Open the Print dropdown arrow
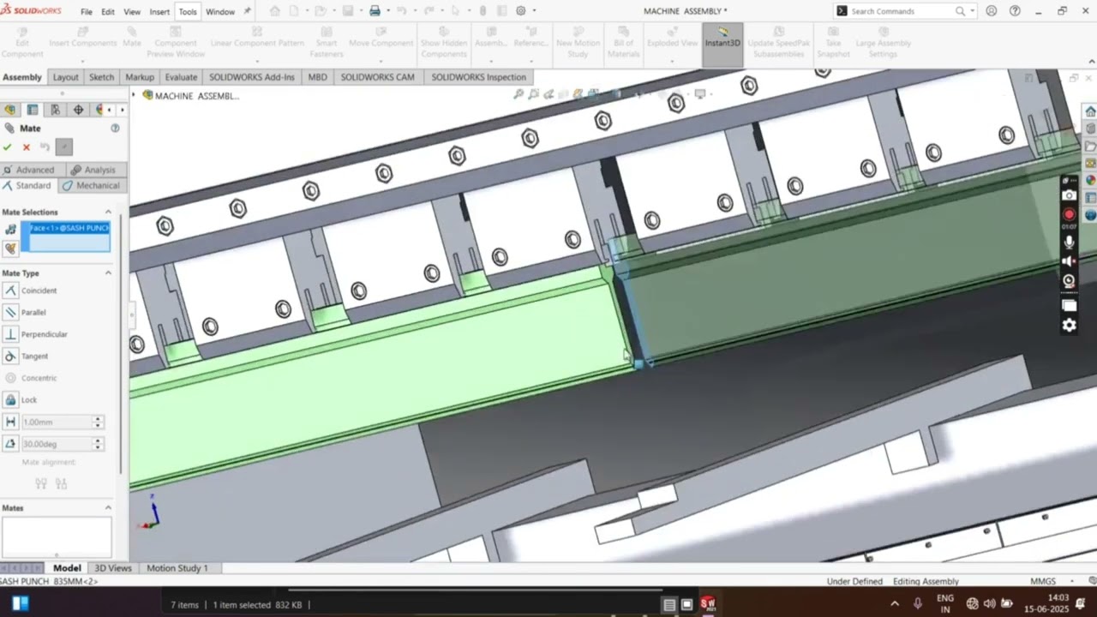Screen dimensions: 1097x617 pyautogui.click(x=387, y=11)
